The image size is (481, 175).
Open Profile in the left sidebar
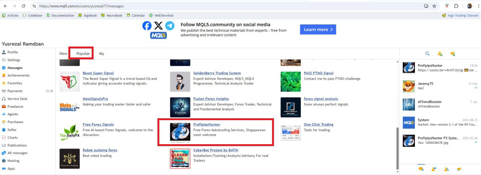coord(12,52)
